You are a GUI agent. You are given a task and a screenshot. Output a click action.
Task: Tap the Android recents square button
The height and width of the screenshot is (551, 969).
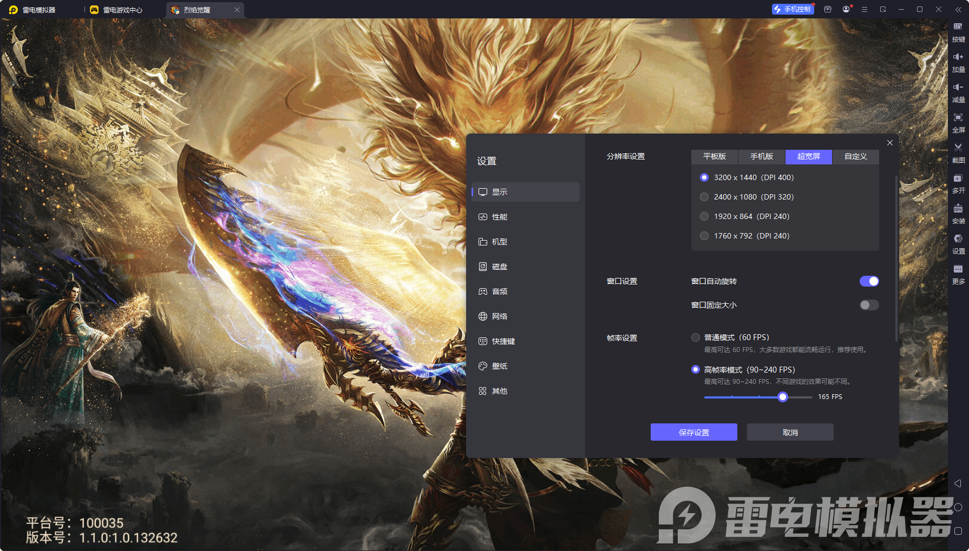tap(958, 531)
